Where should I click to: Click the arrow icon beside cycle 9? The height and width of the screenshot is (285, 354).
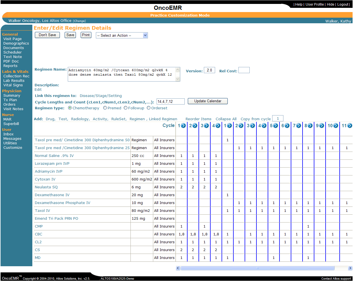tap(322, 126)
